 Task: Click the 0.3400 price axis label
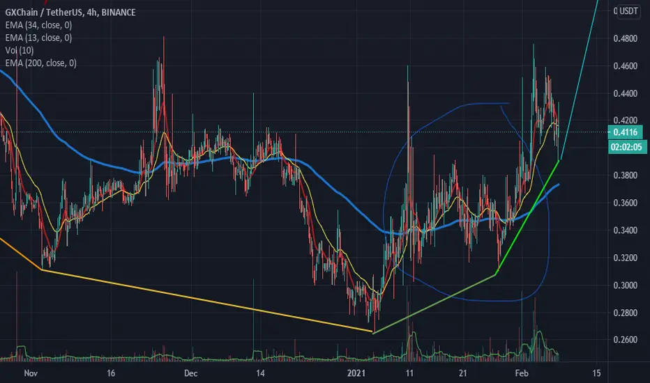pos(625,230)
